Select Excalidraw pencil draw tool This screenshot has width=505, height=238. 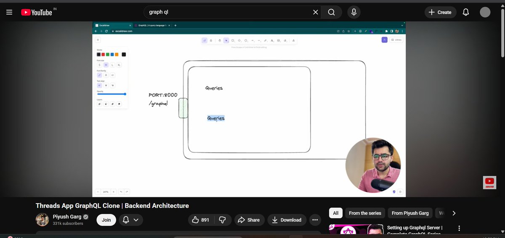(265, 40)
